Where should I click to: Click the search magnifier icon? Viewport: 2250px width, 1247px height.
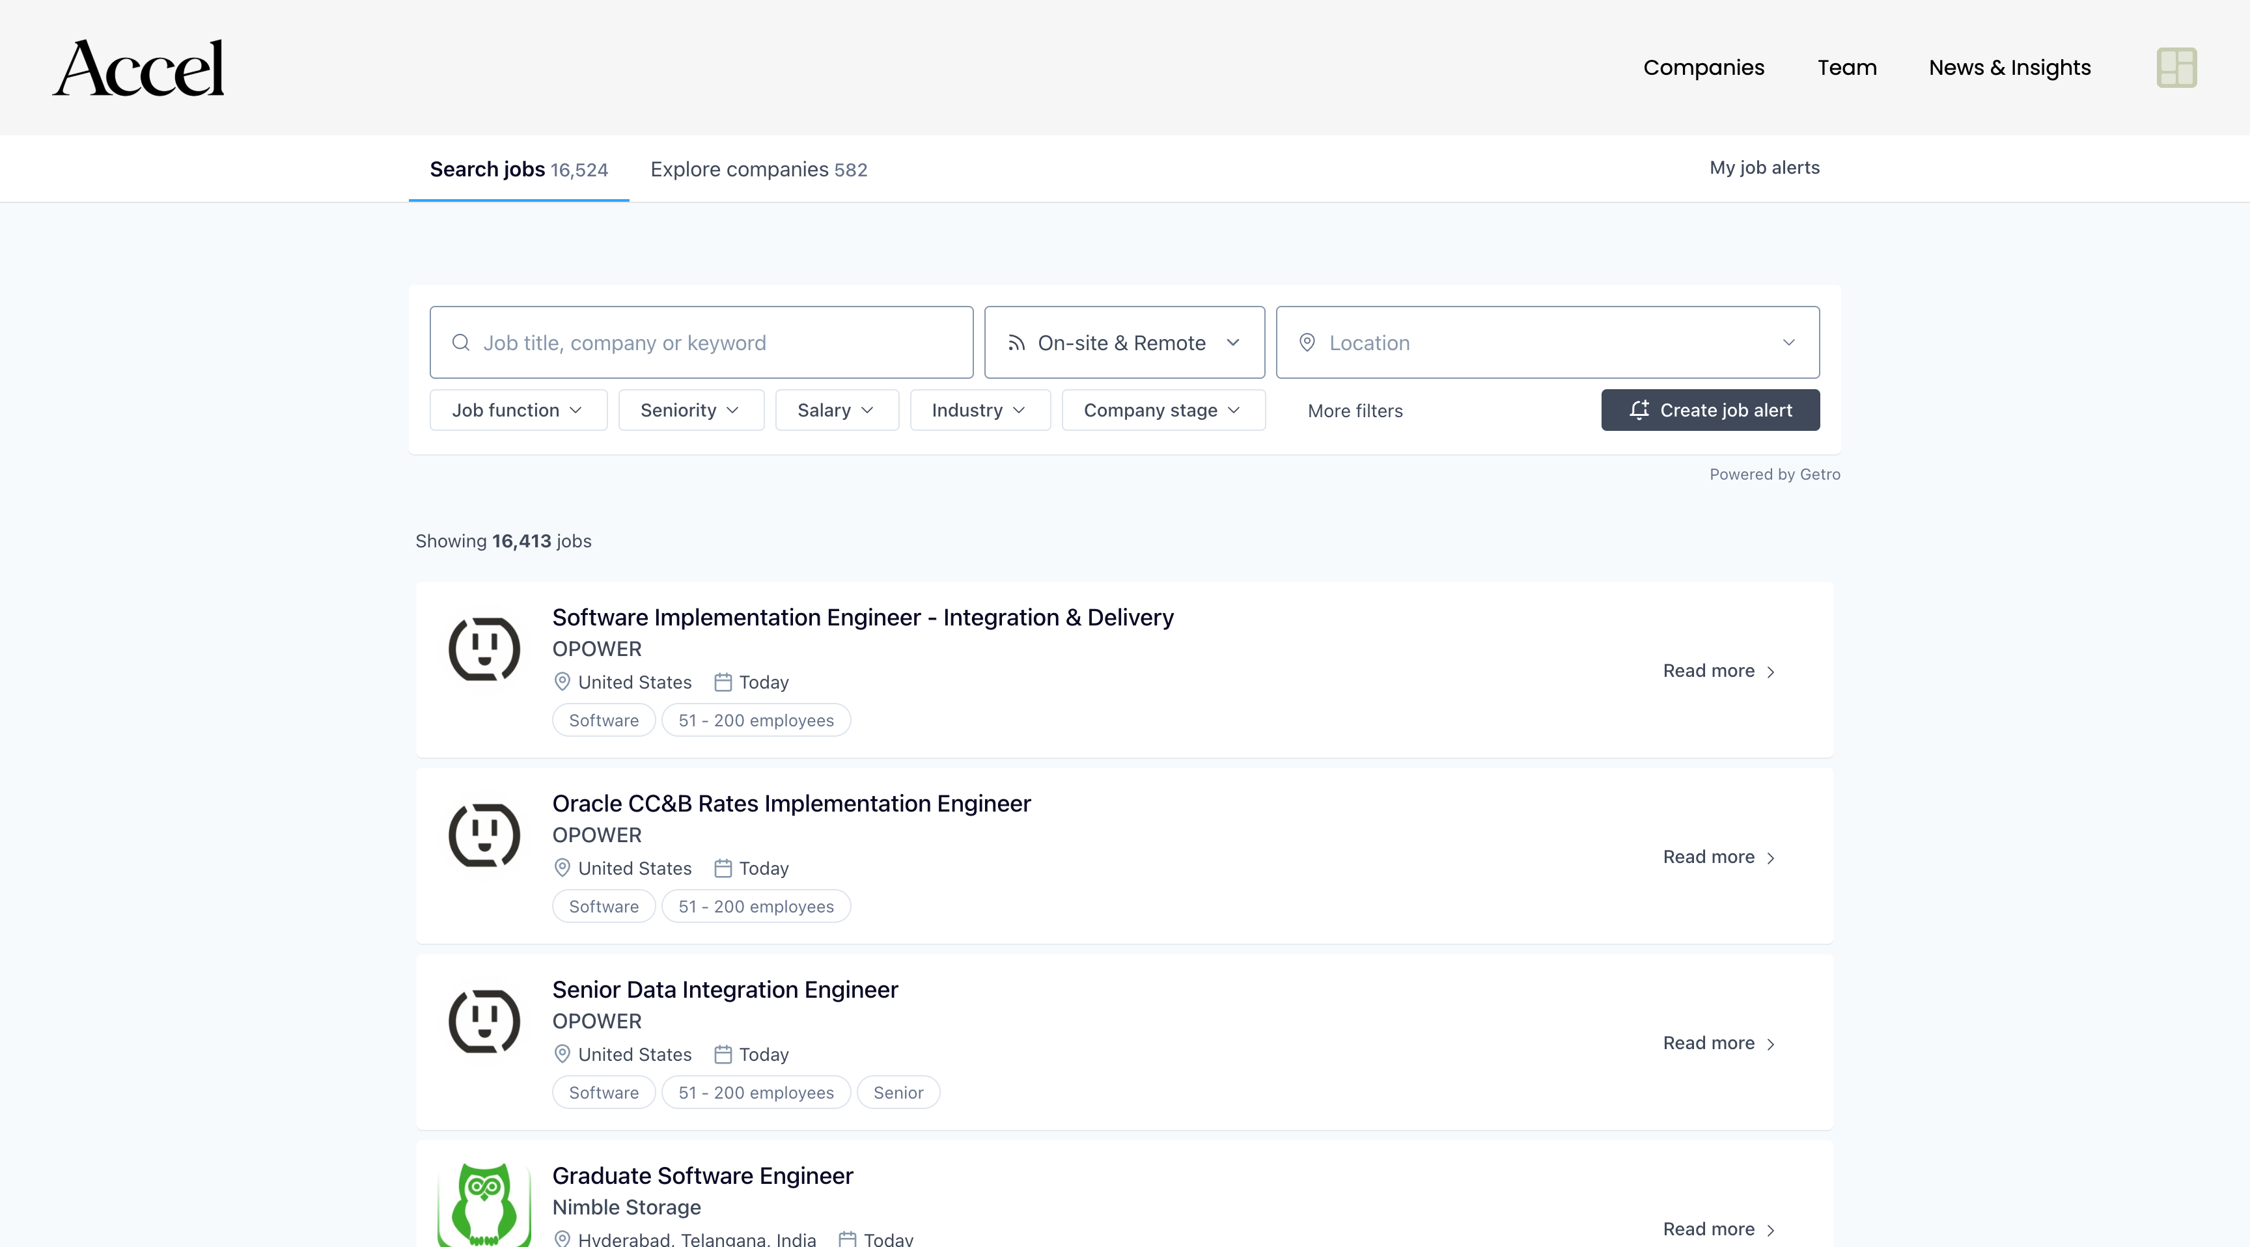(x=460, y=342)
